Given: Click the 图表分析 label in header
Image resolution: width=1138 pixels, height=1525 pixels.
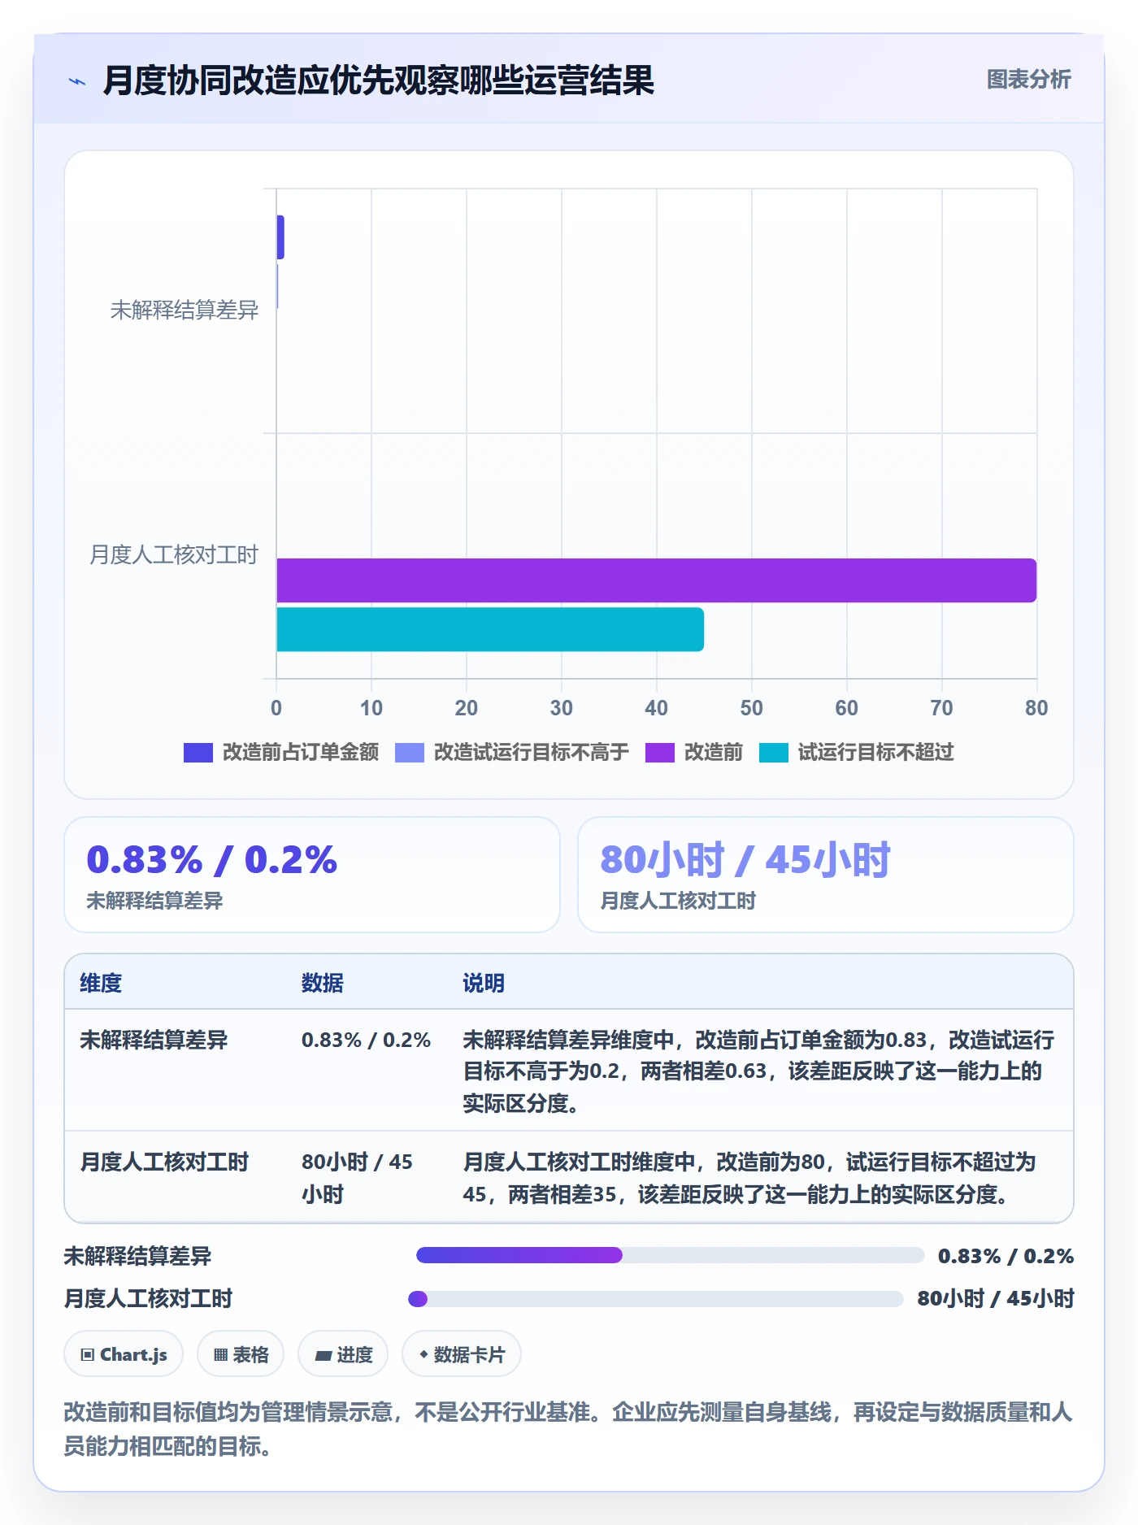Looking at the screenshot, I should tap(1028, 80).
